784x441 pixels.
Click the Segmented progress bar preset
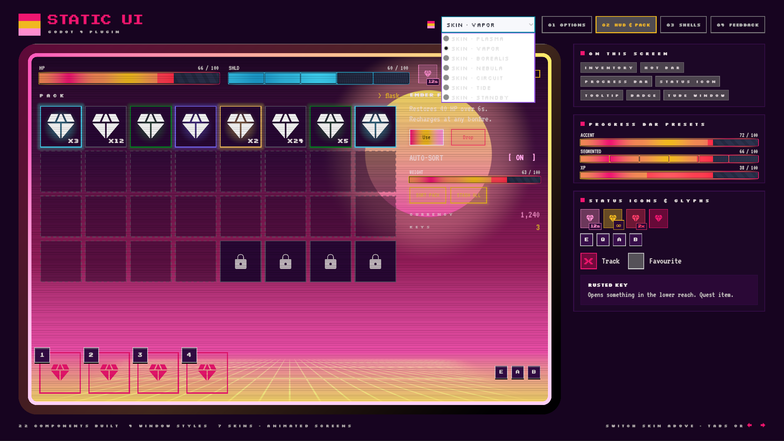(669, 159)
